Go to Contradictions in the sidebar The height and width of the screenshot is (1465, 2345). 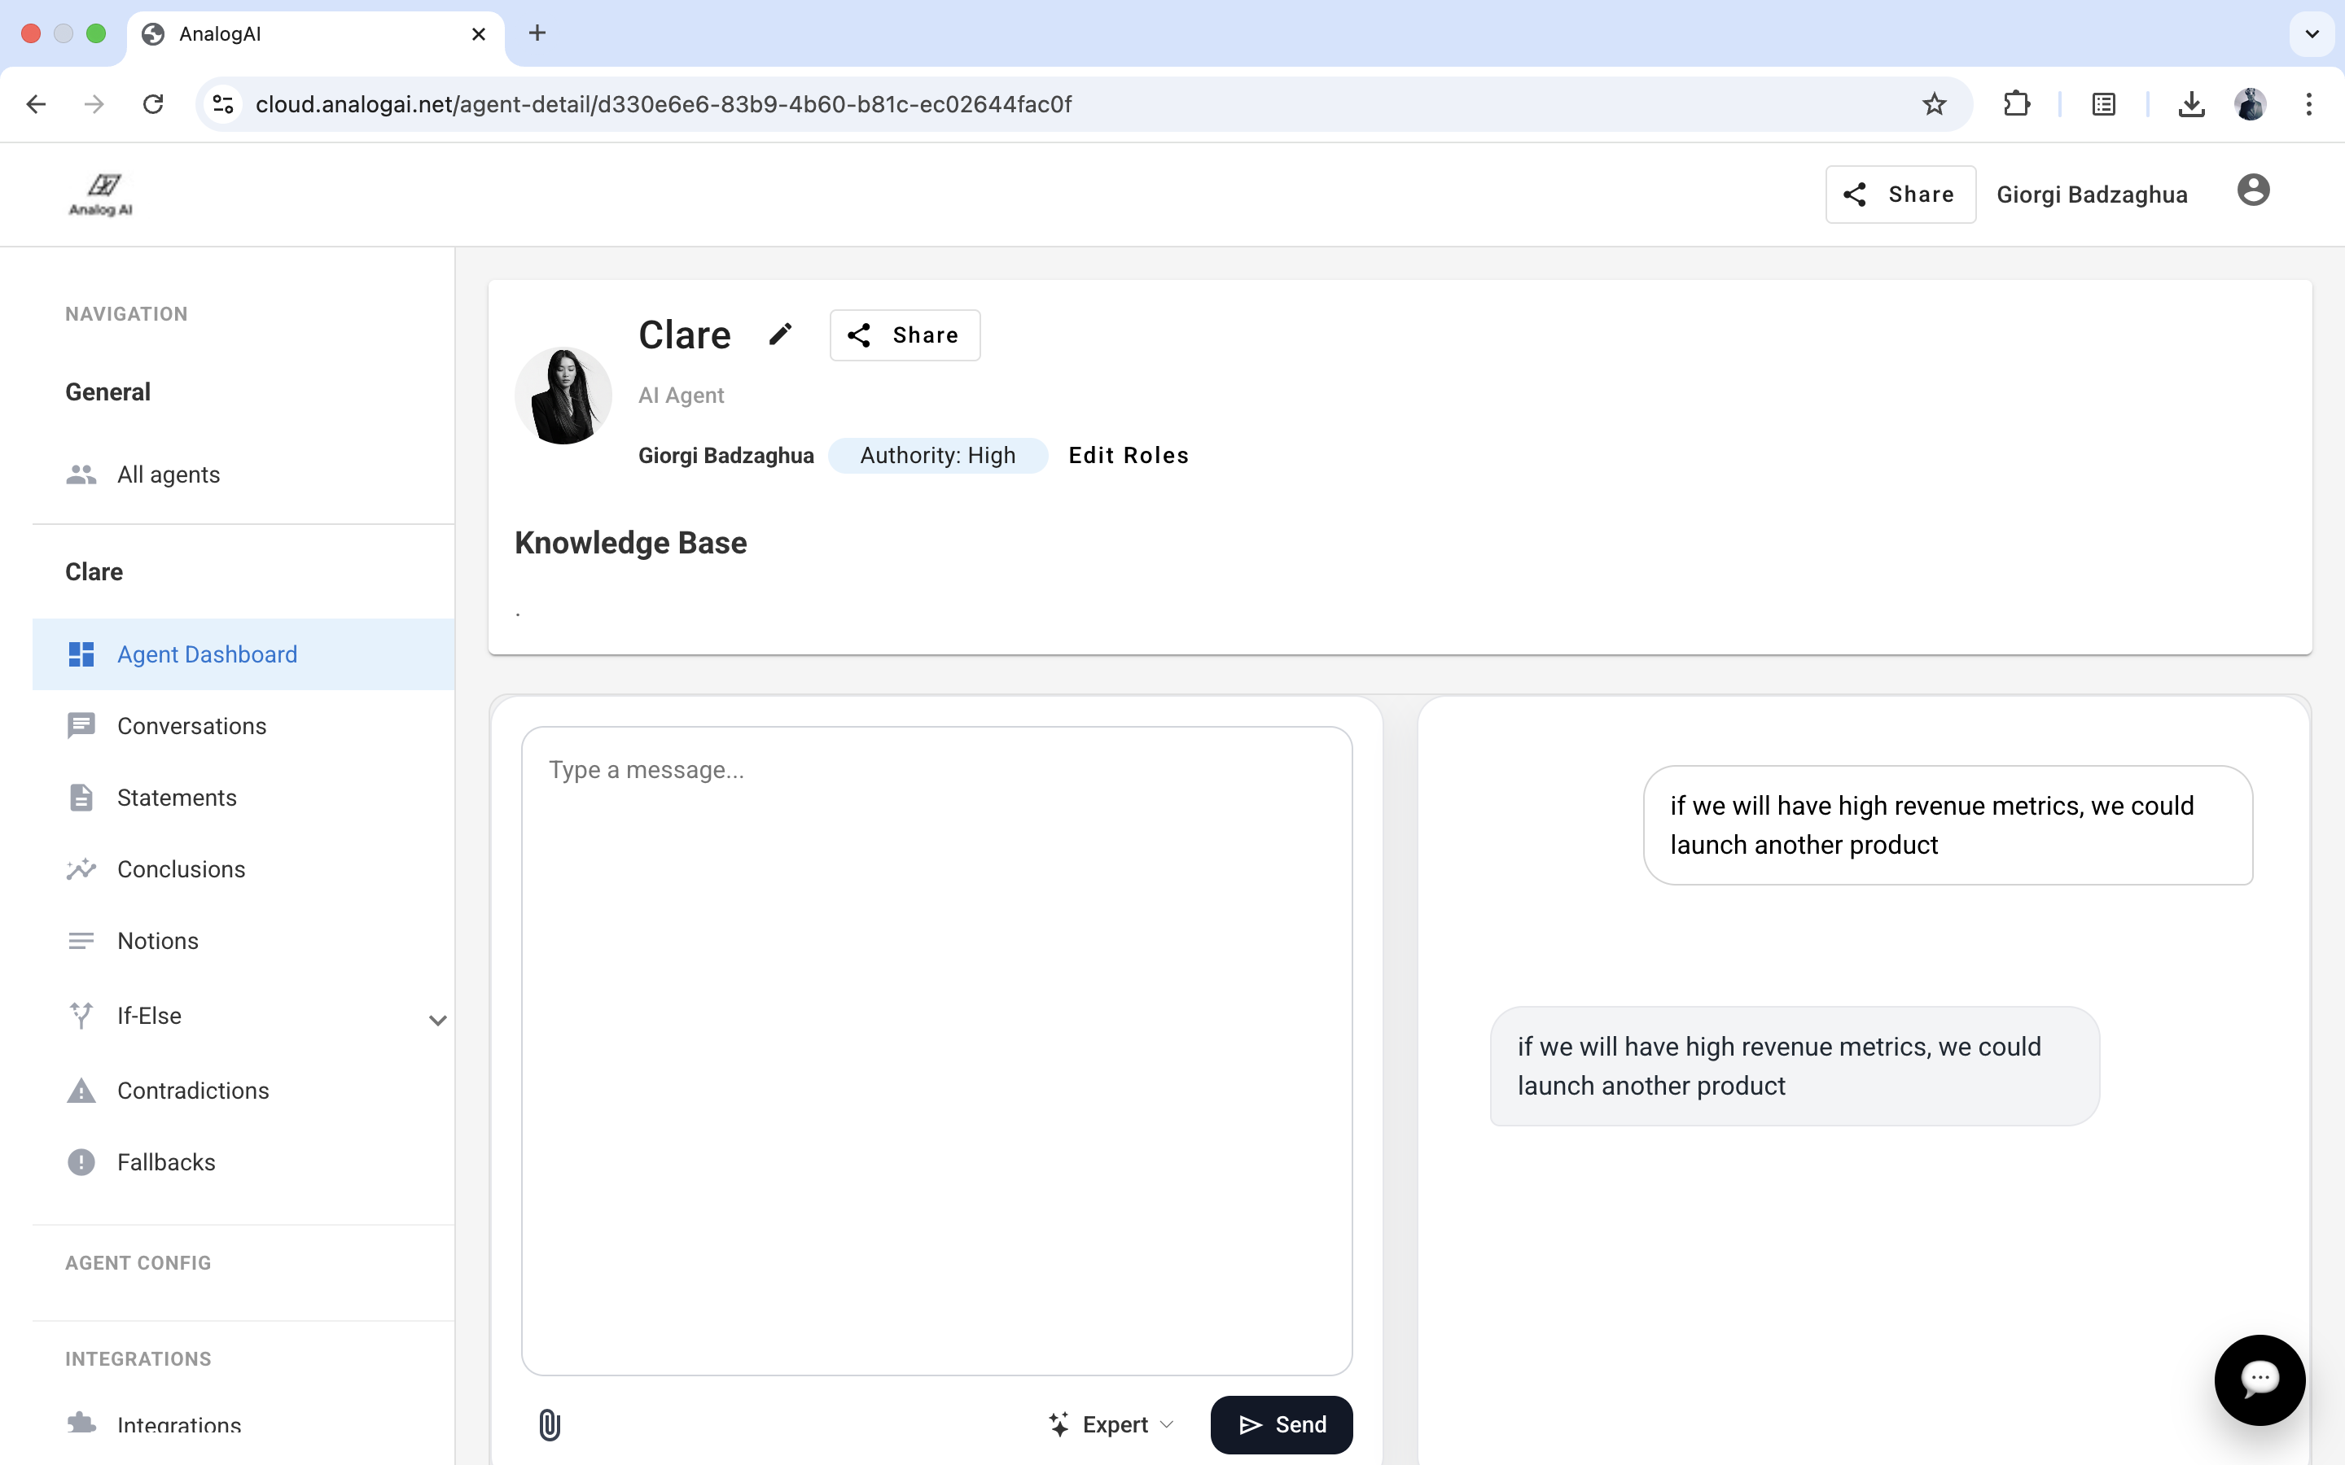[x=193, y=1090]
